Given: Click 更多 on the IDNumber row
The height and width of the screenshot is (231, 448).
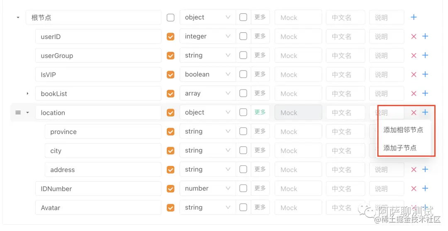Looking at the screenshot, I should [260, 188].
